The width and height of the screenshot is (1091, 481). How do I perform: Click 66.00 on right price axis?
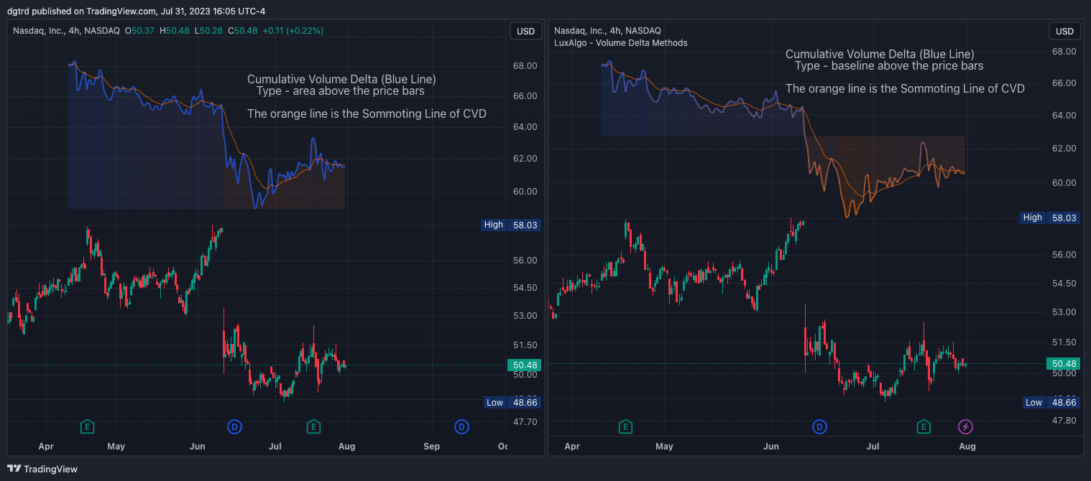click(x=1064, y=83)
